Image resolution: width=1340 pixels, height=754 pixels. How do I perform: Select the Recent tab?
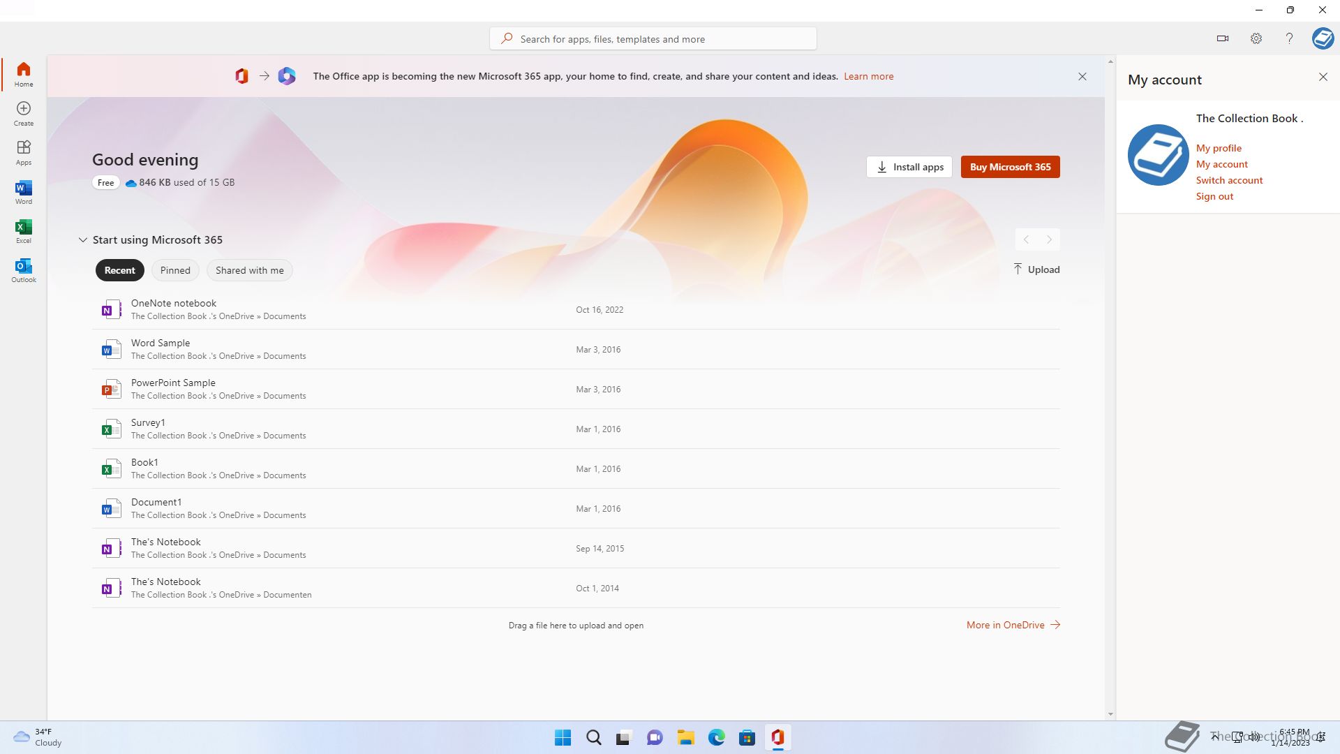point(120,270)
